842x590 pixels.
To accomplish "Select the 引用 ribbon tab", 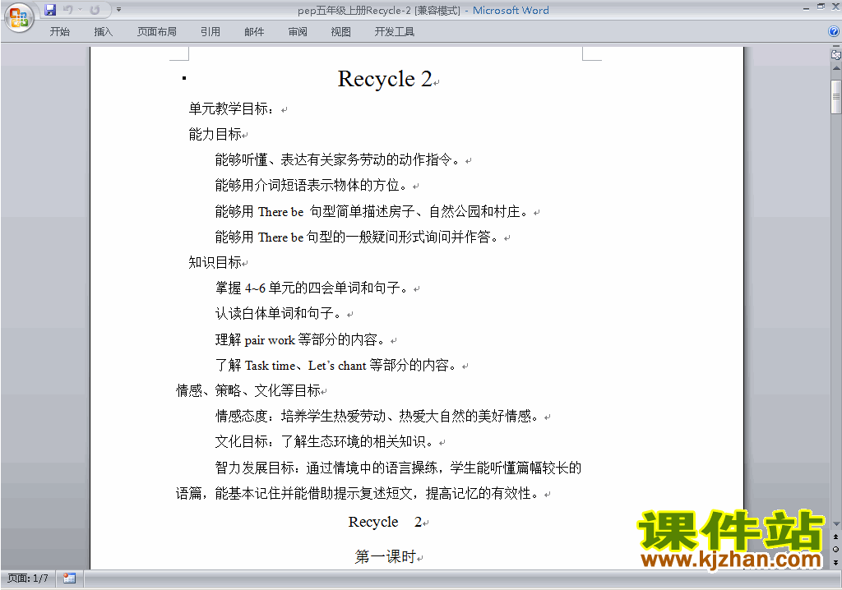I will pos(210,32).
